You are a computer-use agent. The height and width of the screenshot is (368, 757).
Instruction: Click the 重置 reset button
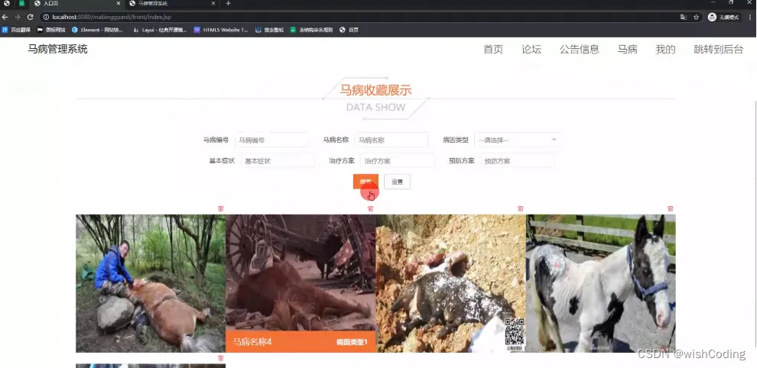click(397, 182)
